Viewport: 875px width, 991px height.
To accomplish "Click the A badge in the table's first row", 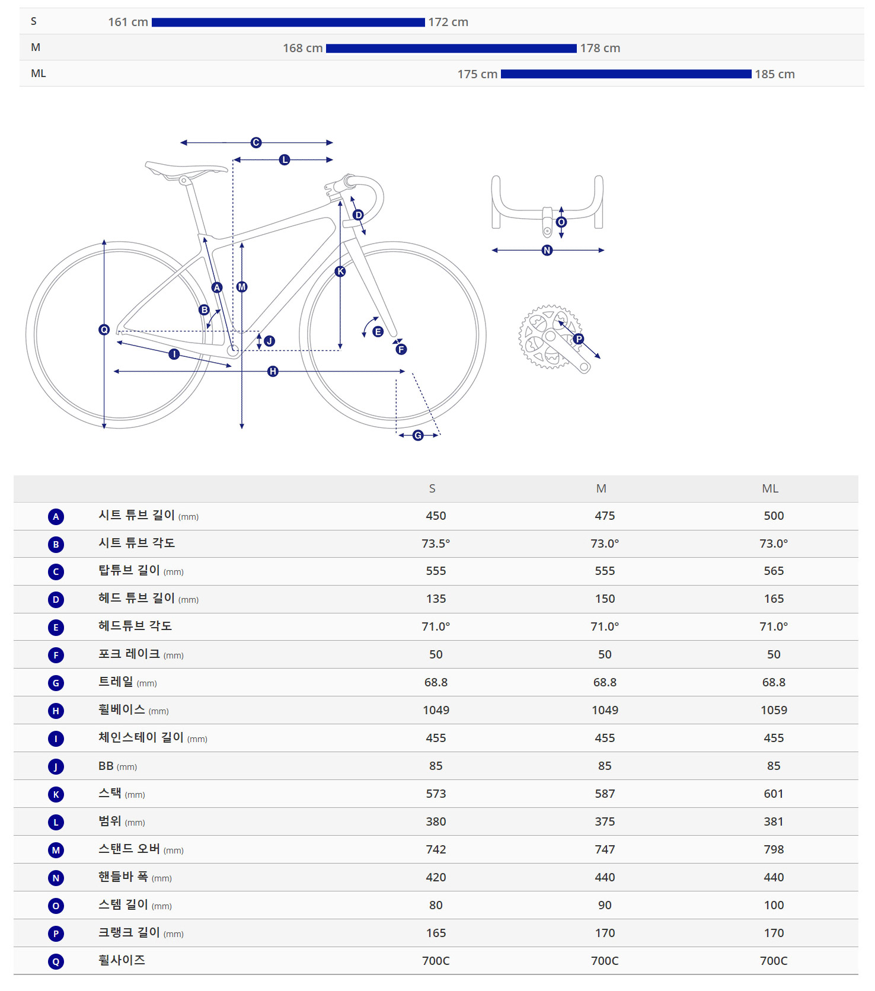I will pos(56,517).
